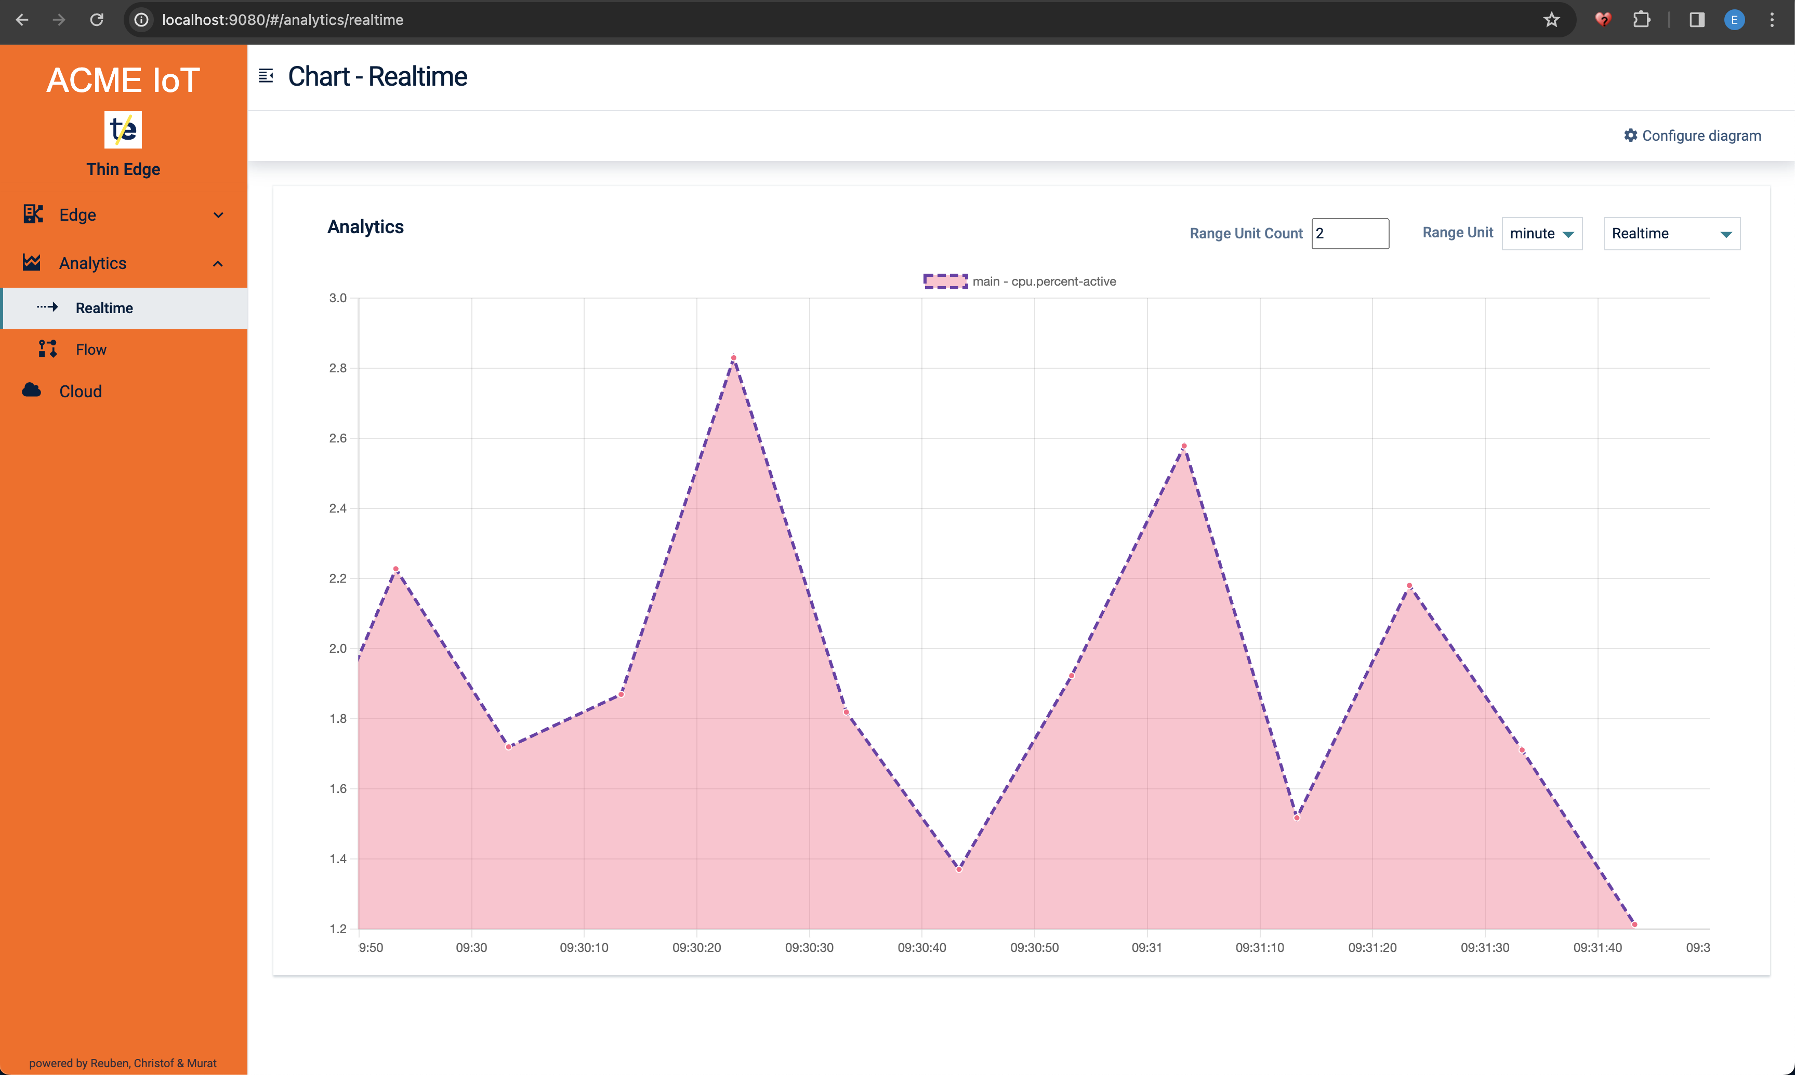1795x1075 pixels.
Task: Click the sidebar collapse menu icon
Action: (266, 76)
